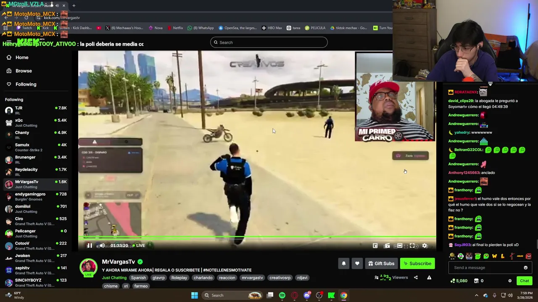Open channel points balance 5,080
Screen dimensions: 538x302
pyautogui.click(x=459, y=281)
